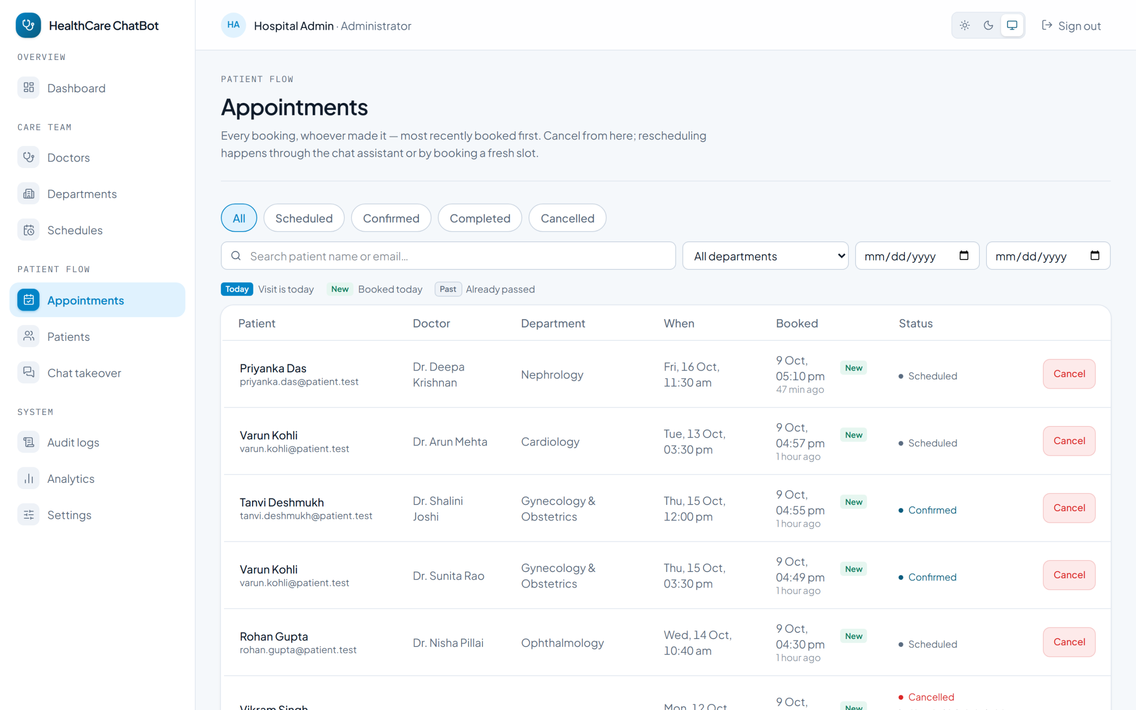Open the Patients list
The width and height of the screenshot is (1136, 710).
(x=97, y=336)
